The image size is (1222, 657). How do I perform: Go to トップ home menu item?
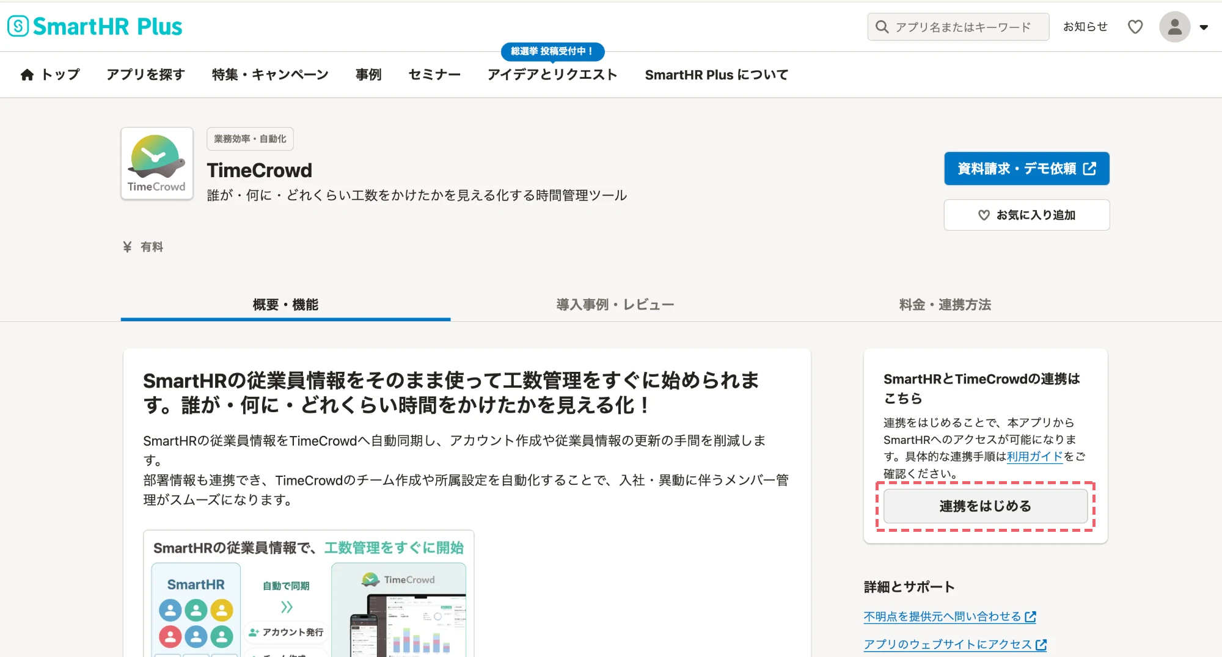point(50,74)
